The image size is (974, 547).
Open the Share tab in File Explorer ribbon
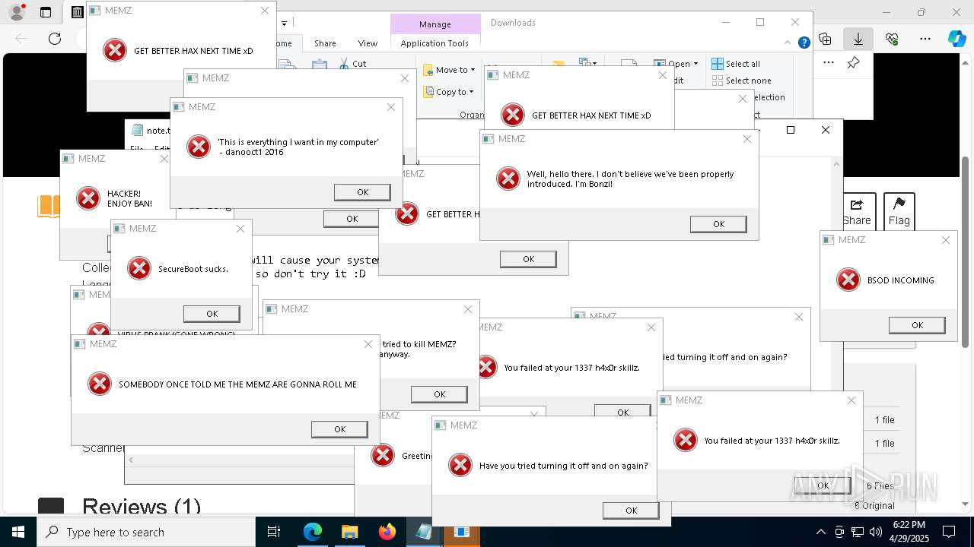coord(325,43)
